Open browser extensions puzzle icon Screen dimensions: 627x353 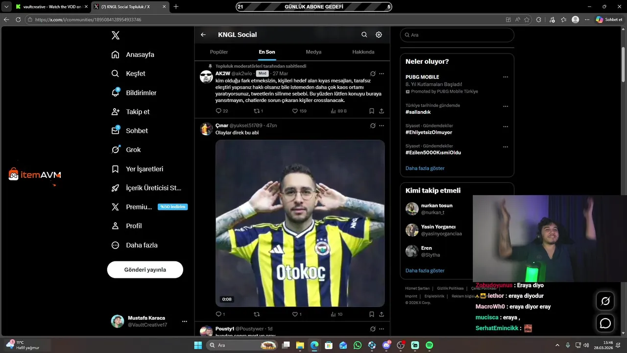(x=539, y=20)
